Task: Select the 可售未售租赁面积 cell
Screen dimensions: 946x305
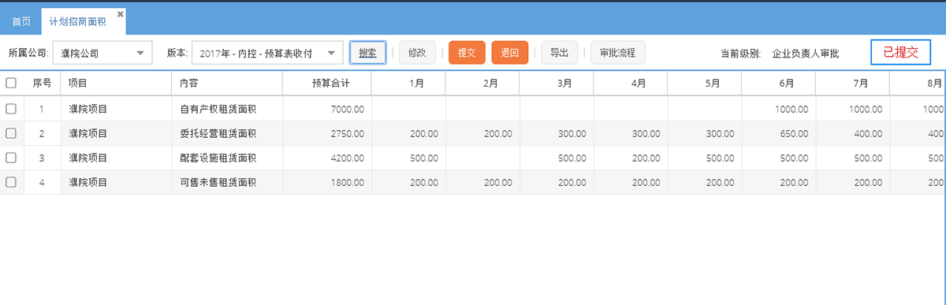Action: pos(227,182)
